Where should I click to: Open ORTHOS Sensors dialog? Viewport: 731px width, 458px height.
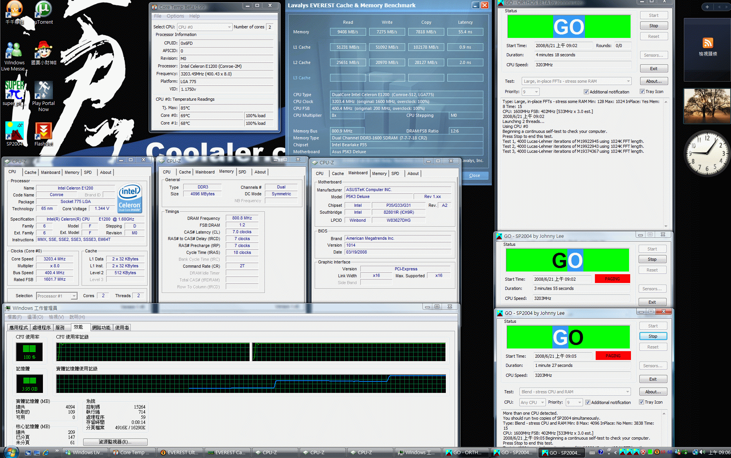[x=654, y=56]
